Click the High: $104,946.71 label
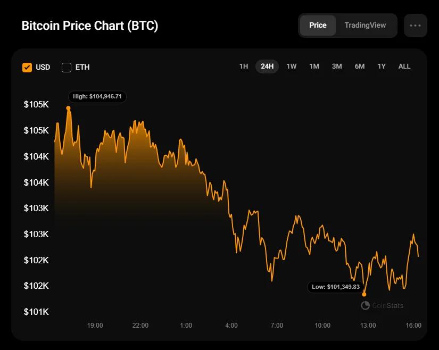This screenshot has height=350, width=439. point(97,97)
